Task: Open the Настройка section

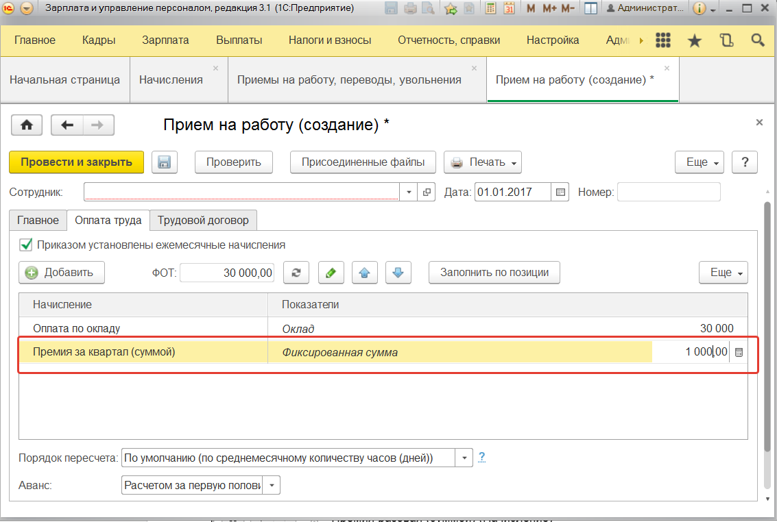Action: tap(553, 40)
